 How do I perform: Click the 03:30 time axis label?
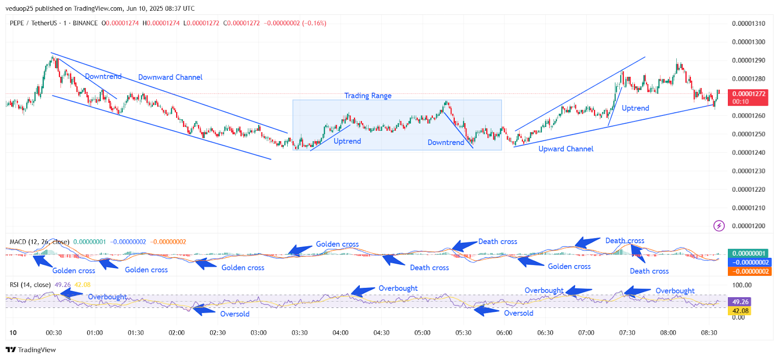tap(299, 333)
